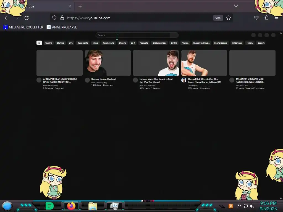Visit the LAVATV Cabs channel name
283x212 pixels.
pyautogui.click(x=242, y=86)
